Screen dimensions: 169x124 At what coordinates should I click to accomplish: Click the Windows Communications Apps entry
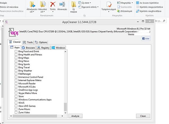35,100
